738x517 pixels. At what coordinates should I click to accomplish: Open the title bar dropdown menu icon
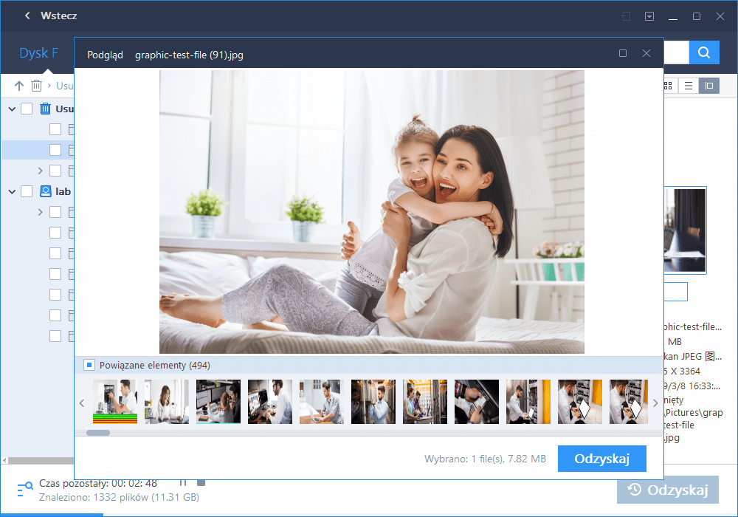[649, 16]
